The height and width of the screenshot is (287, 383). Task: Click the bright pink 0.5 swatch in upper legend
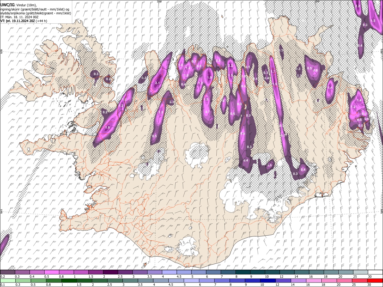coord(51,272)
